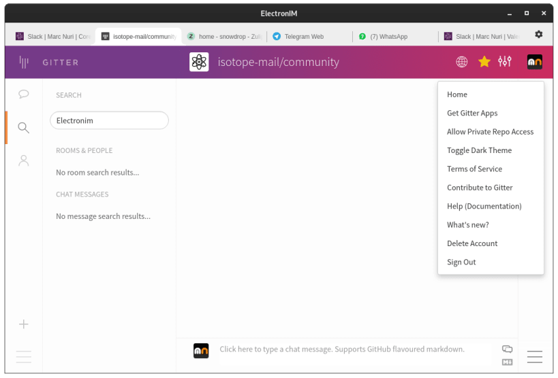Image resolution: width=558 pixels, height=378 pixels.
Task: Switch to home - snowdrop Zulip tab
Action: (x=224, y=36)
